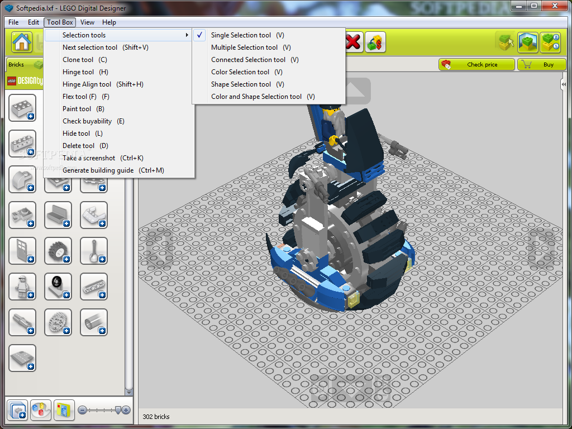Click the brick swap dollar-sign icon
Image resolution: width=572 pixels, height=429 pixels.
pos(375,42)
